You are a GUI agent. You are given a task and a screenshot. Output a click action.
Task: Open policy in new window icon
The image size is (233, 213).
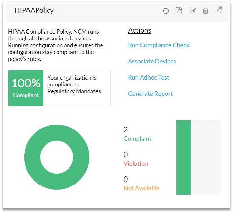(218, 10)
